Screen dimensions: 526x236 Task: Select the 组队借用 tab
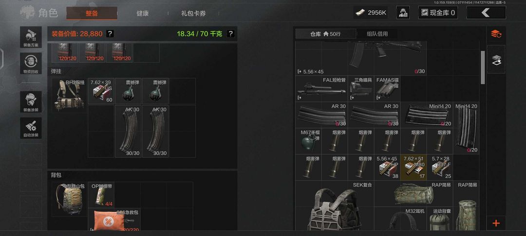[x=377, y=34]
